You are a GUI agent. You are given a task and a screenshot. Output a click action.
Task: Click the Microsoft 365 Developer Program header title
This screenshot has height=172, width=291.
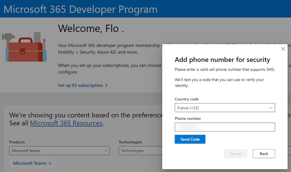(x=80, y=9)
